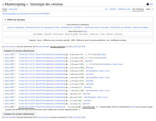Open Détecter les plagiats link
The width and height of the screenshot is (156, 121).
coord(140,27)
